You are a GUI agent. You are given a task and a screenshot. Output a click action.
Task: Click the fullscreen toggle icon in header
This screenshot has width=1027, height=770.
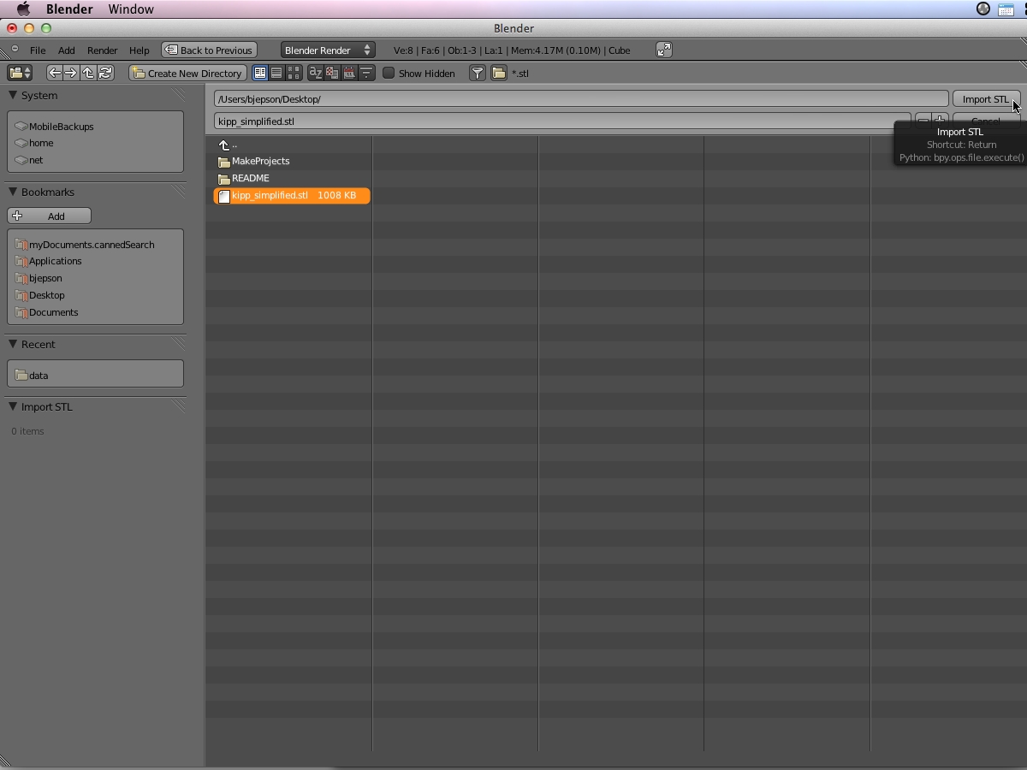click(x=664, y=50)
